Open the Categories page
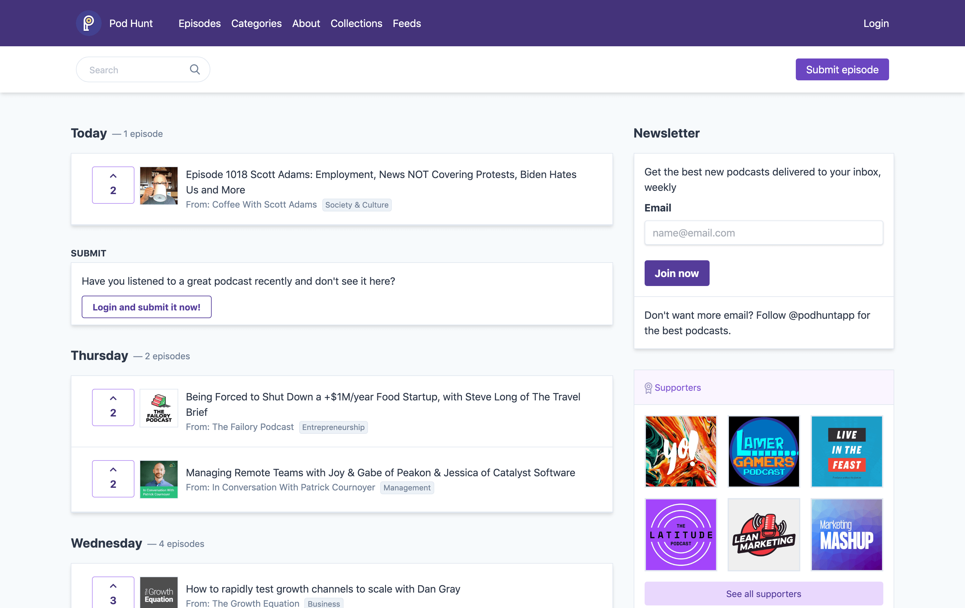This screenshot has width=965, height=608. coord(256,23)
